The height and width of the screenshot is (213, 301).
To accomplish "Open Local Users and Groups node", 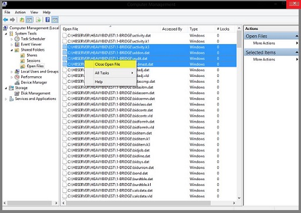I will tap(39, 72).
